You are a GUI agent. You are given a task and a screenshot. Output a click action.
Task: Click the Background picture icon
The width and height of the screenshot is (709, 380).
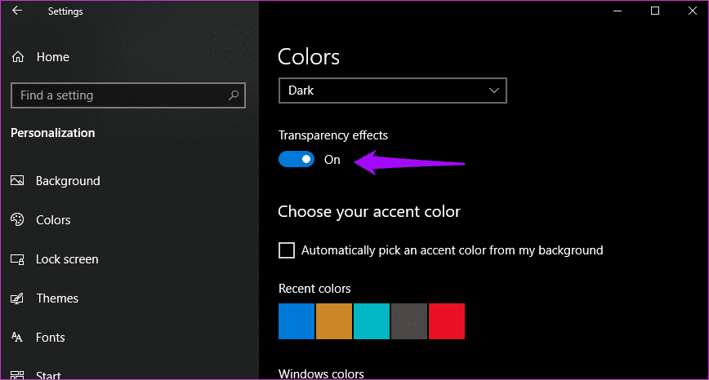pos(17,180)
